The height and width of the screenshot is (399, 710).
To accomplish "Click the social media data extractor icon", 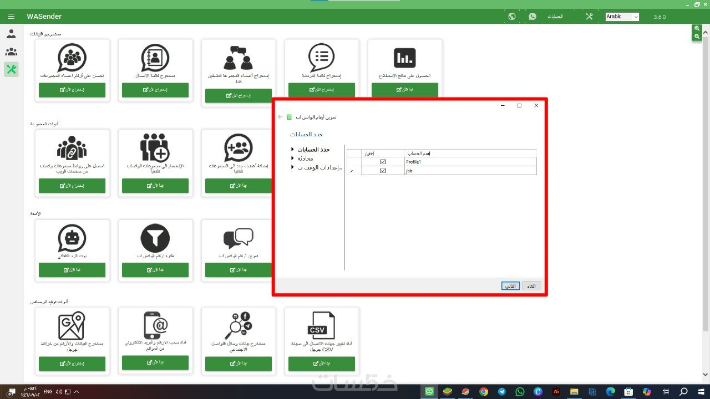I will pyautogui.click(x=239, y=325).
